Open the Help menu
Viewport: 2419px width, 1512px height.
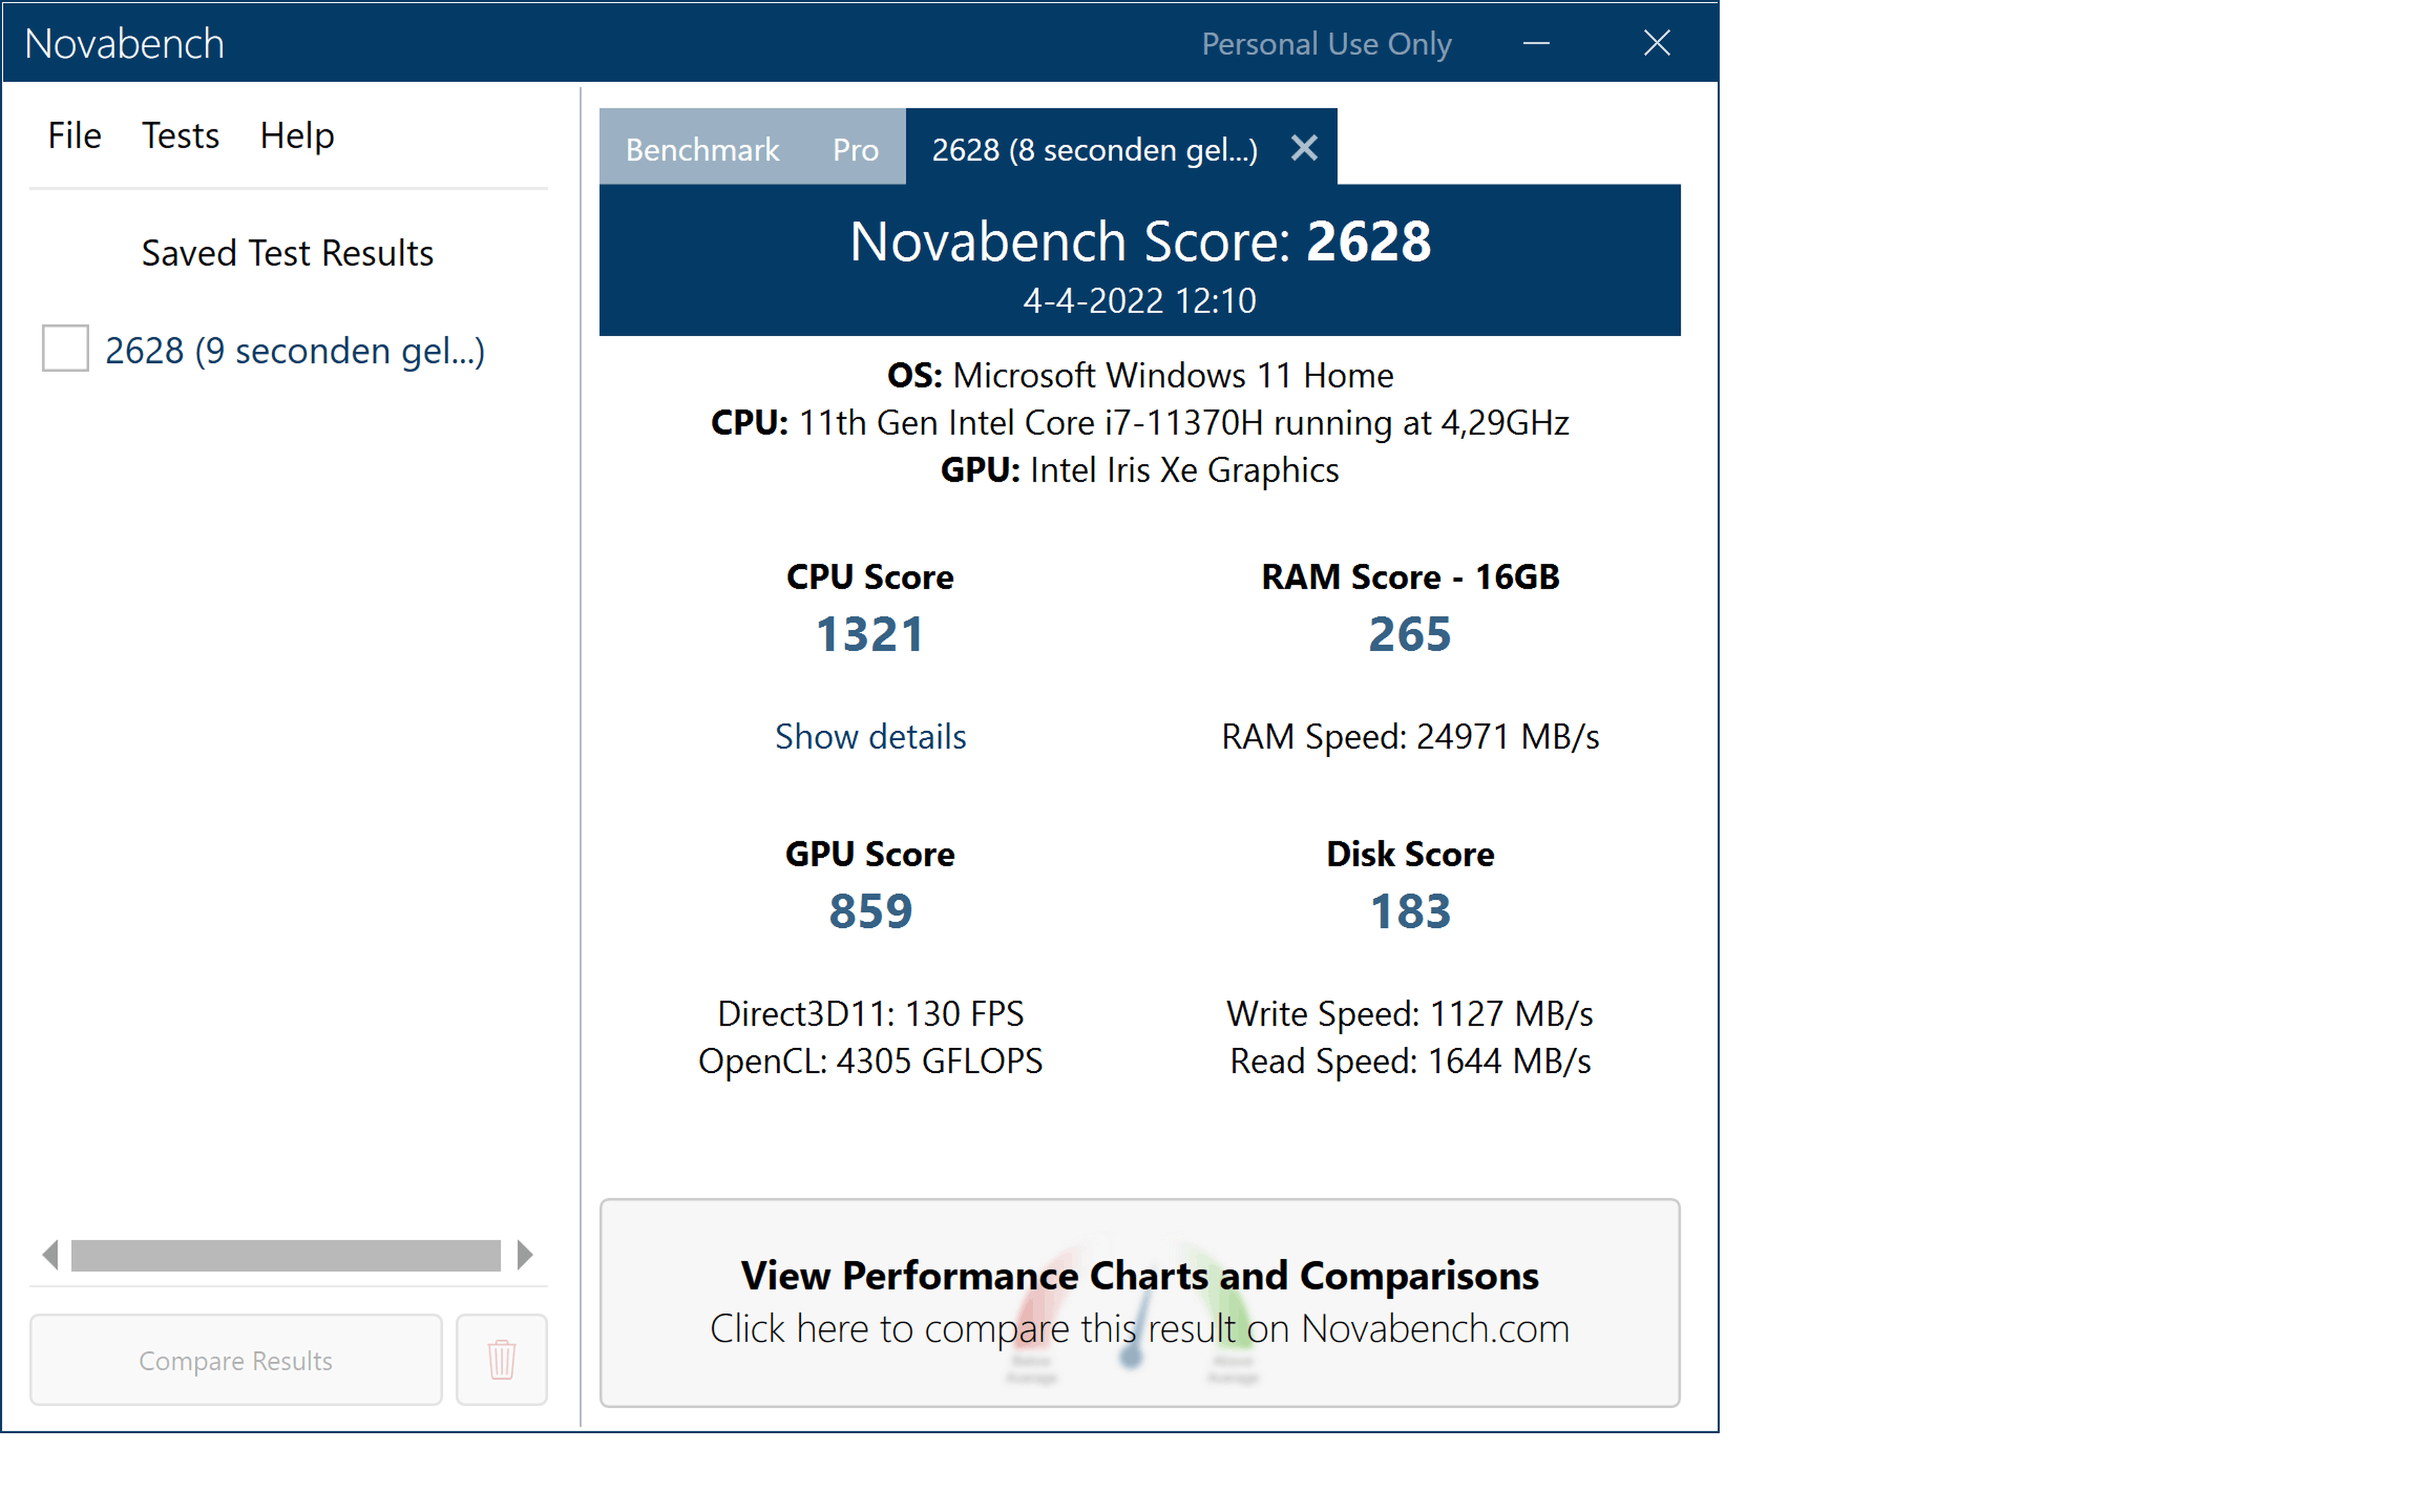pos(297,135)
